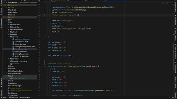Fold the method ending at line 72
This screenshot has width=177, height=99.
point(45,37)
